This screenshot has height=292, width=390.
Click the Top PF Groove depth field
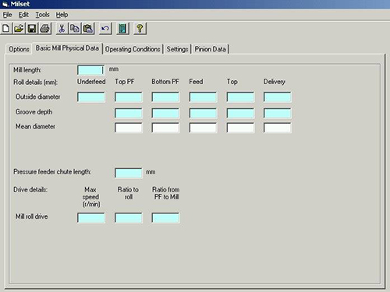129,113
